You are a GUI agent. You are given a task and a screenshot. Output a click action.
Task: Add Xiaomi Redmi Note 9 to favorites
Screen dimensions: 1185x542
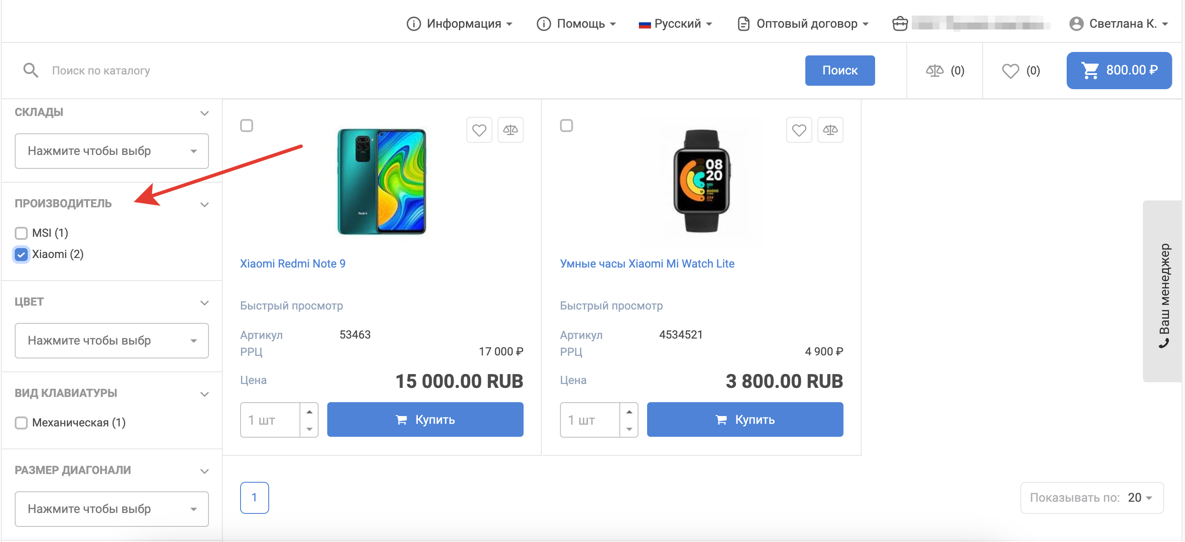click(x=479, y=130)
